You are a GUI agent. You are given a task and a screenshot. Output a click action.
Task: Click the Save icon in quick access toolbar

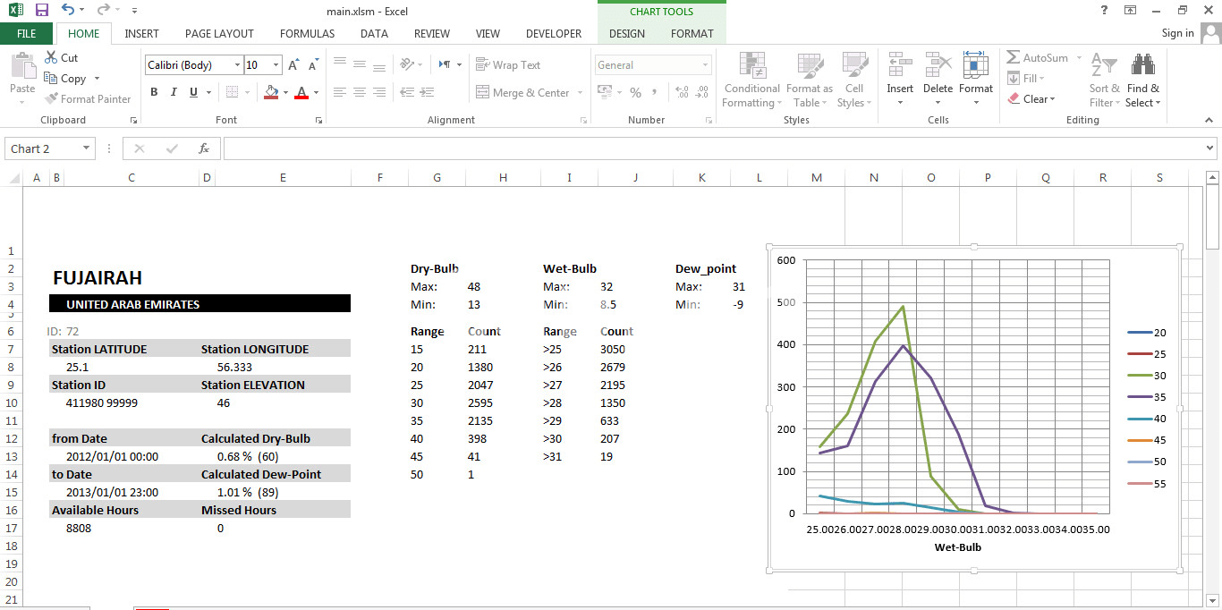[41, 10]
